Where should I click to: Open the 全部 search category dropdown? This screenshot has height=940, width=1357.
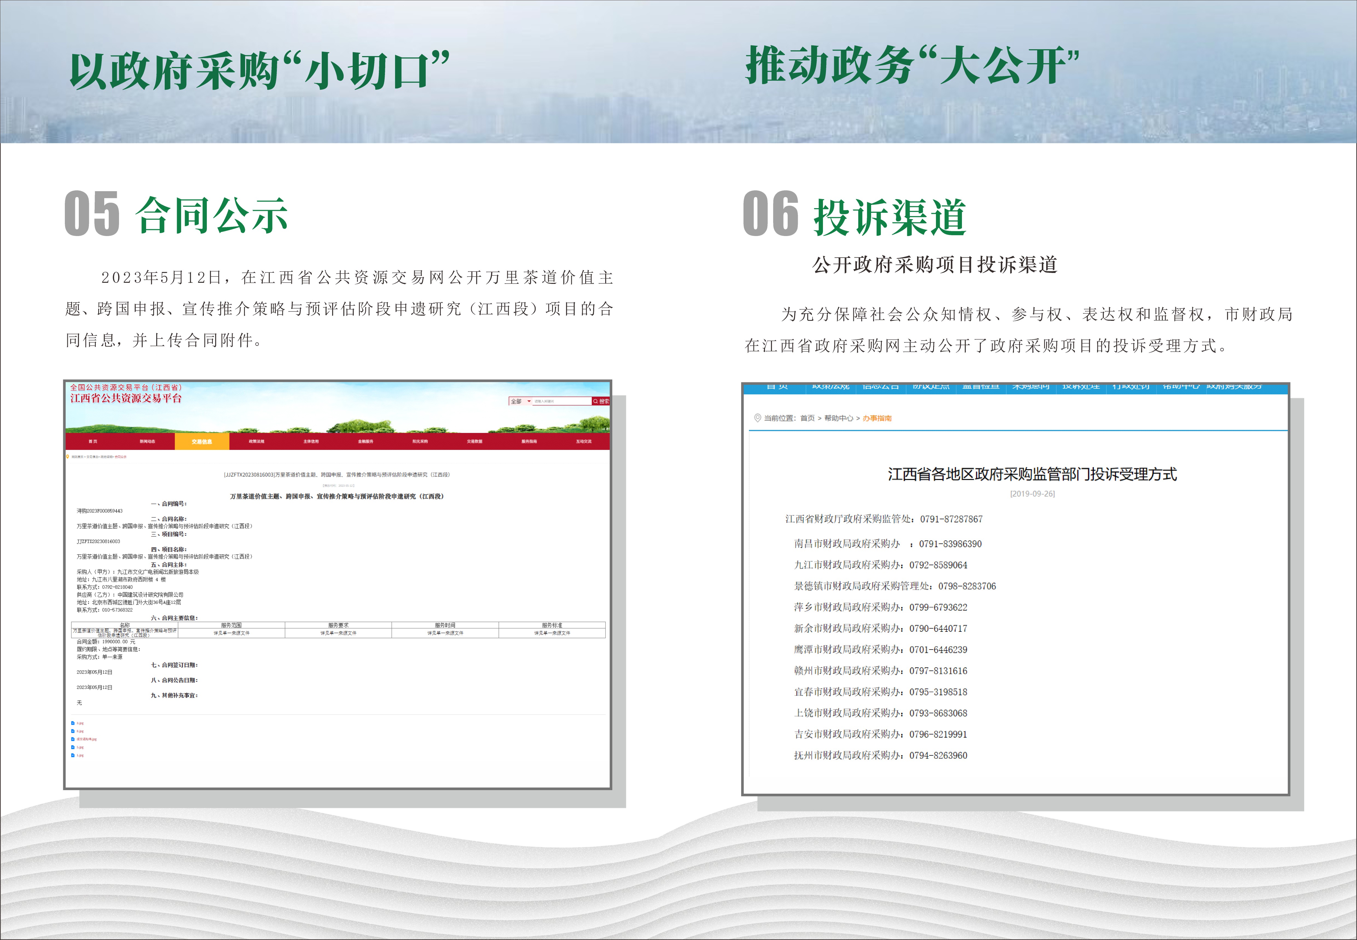[520, 401]
